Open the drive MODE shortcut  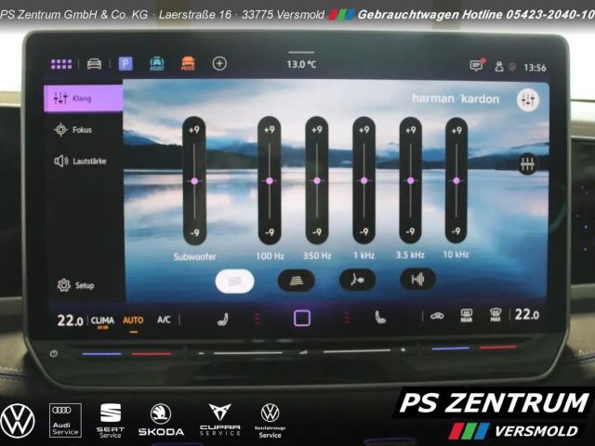click(188, 64)
